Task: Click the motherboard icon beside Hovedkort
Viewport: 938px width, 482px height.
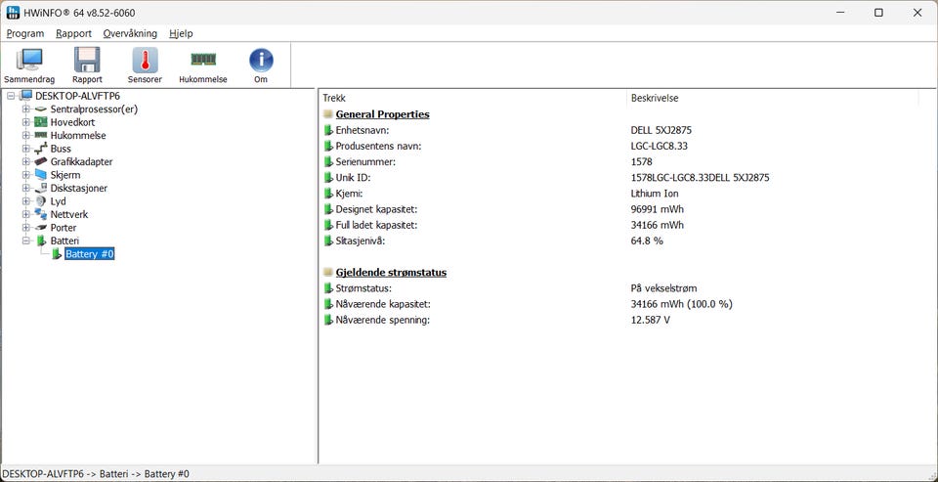Action: (x=40, y=122)
